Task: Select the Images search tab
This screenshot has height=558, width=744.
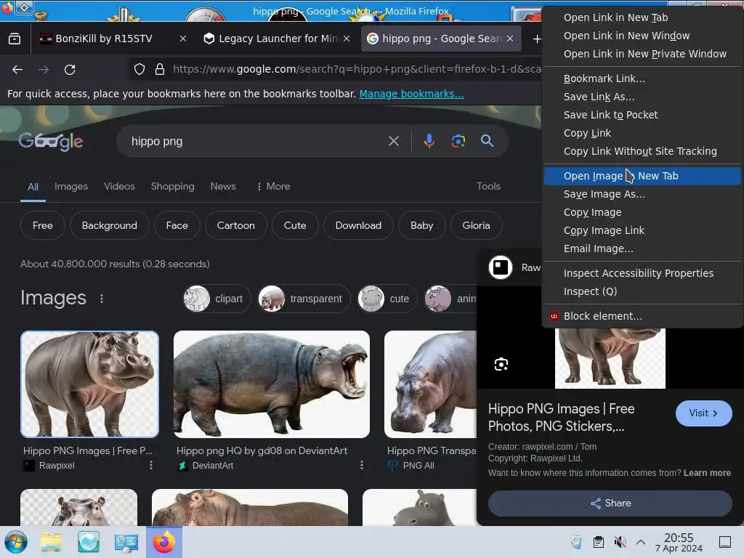Action: (71, 187)
